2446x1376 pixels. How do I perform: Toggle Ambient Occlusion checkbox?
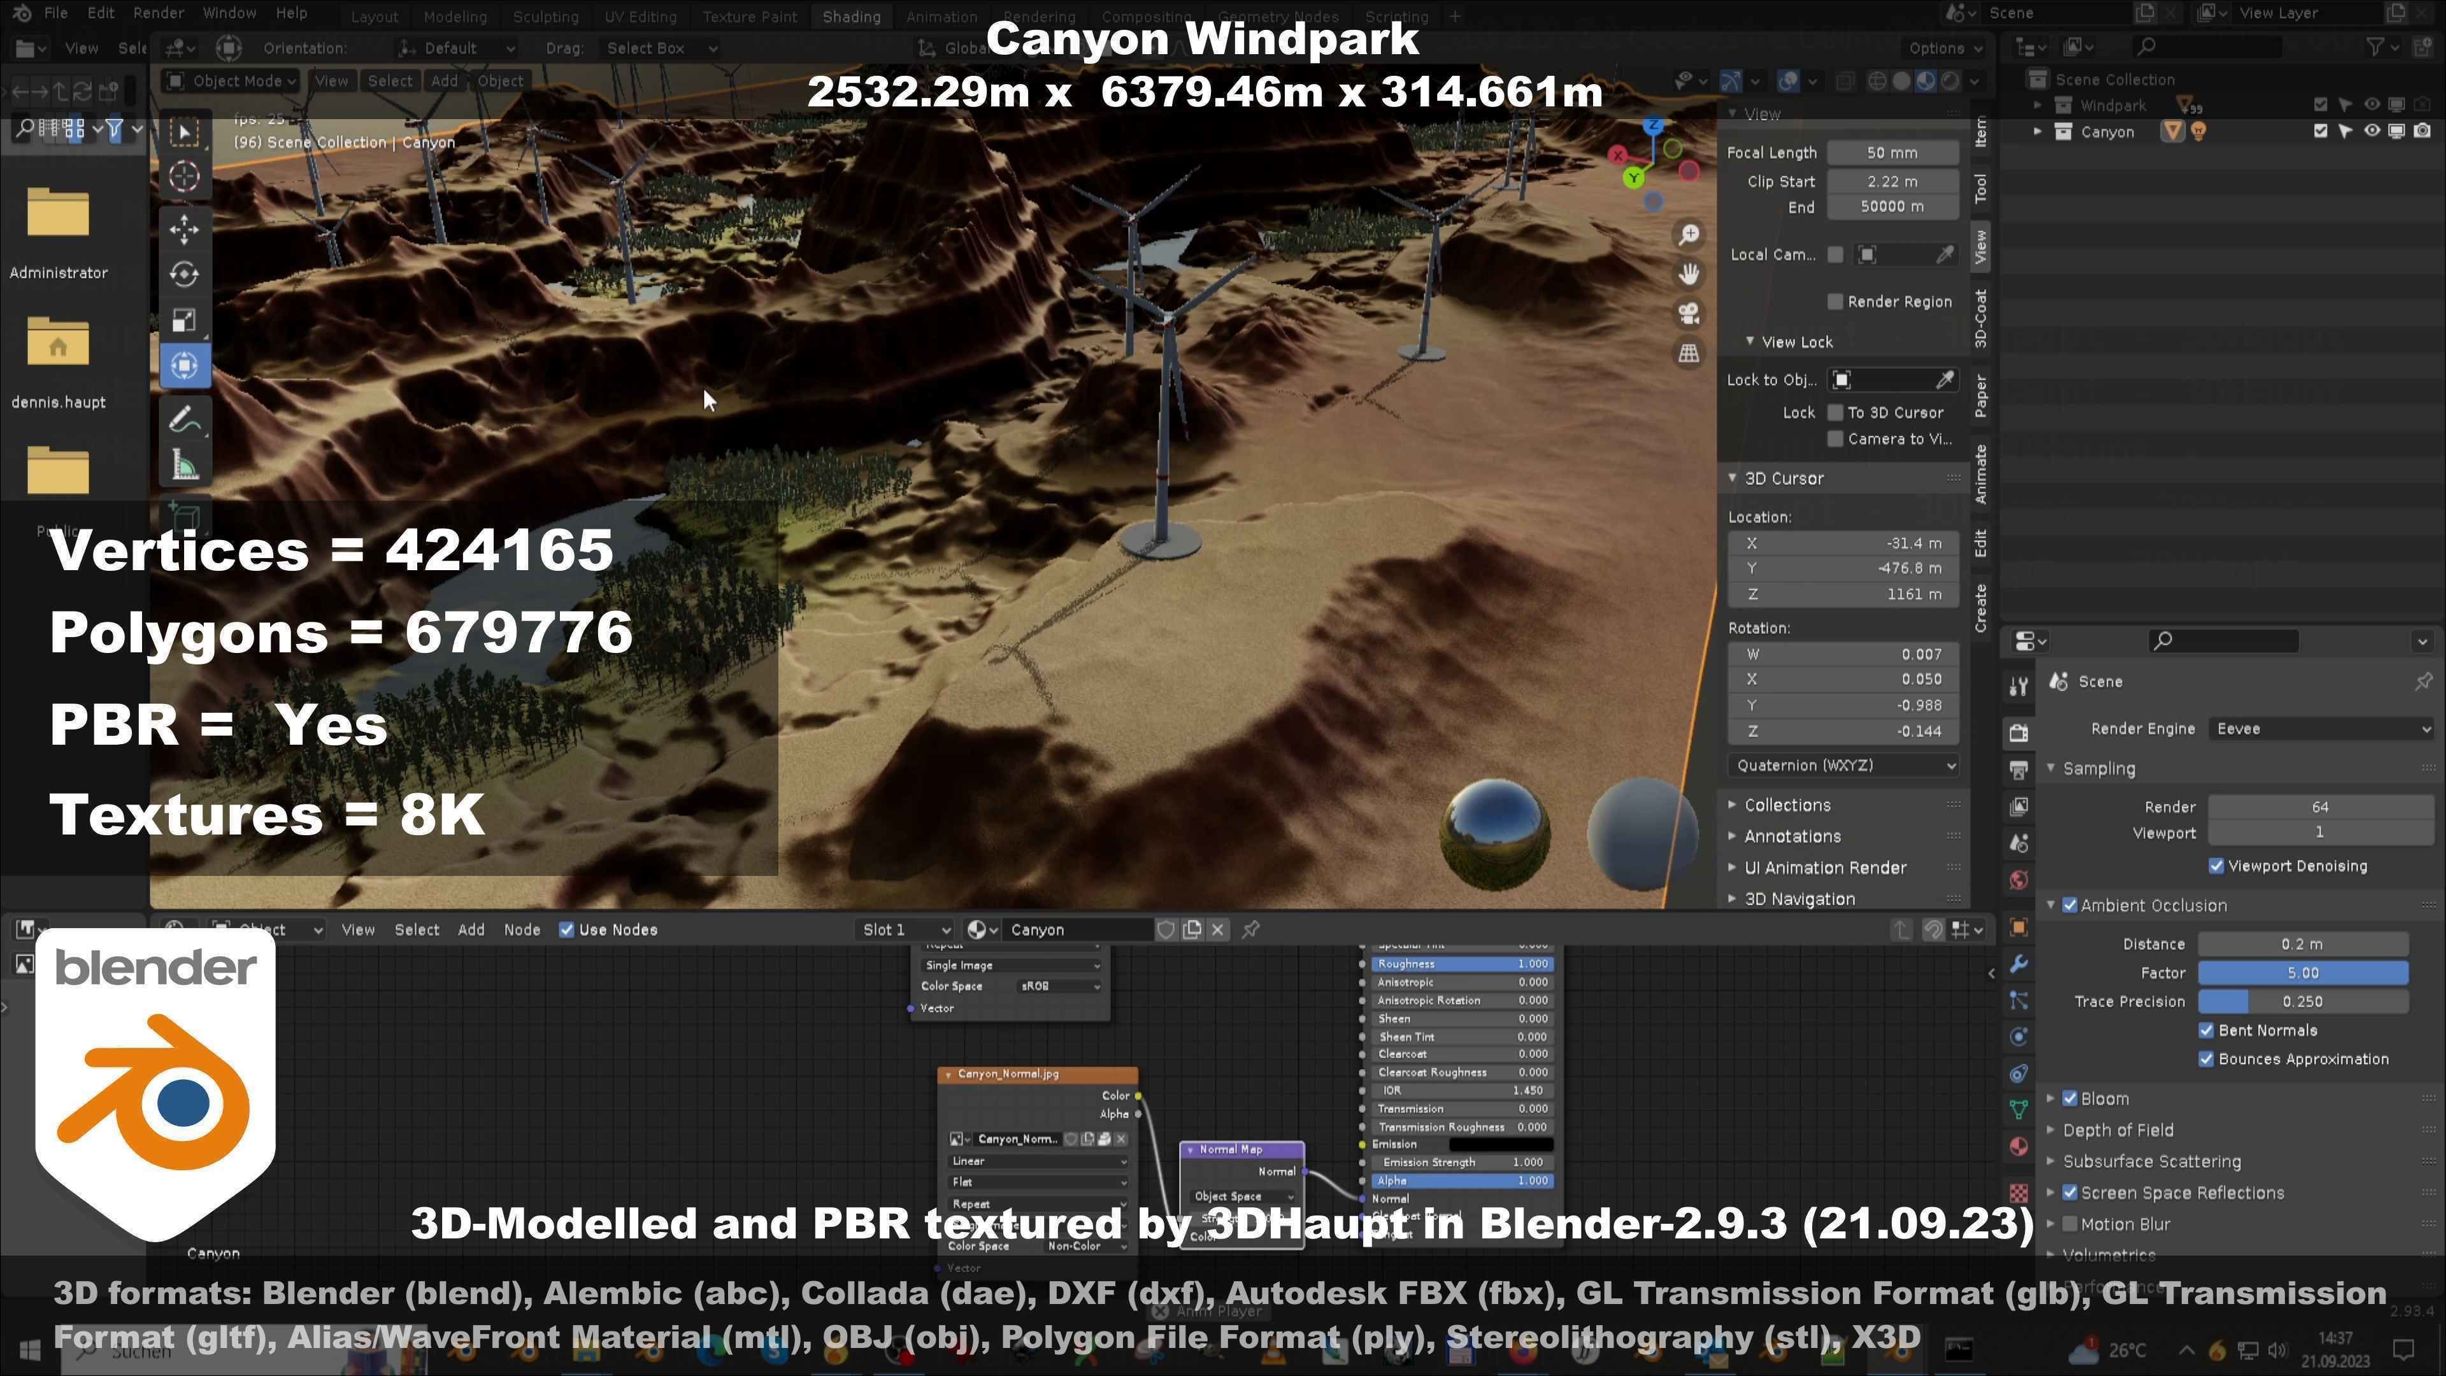(2070, 906)
